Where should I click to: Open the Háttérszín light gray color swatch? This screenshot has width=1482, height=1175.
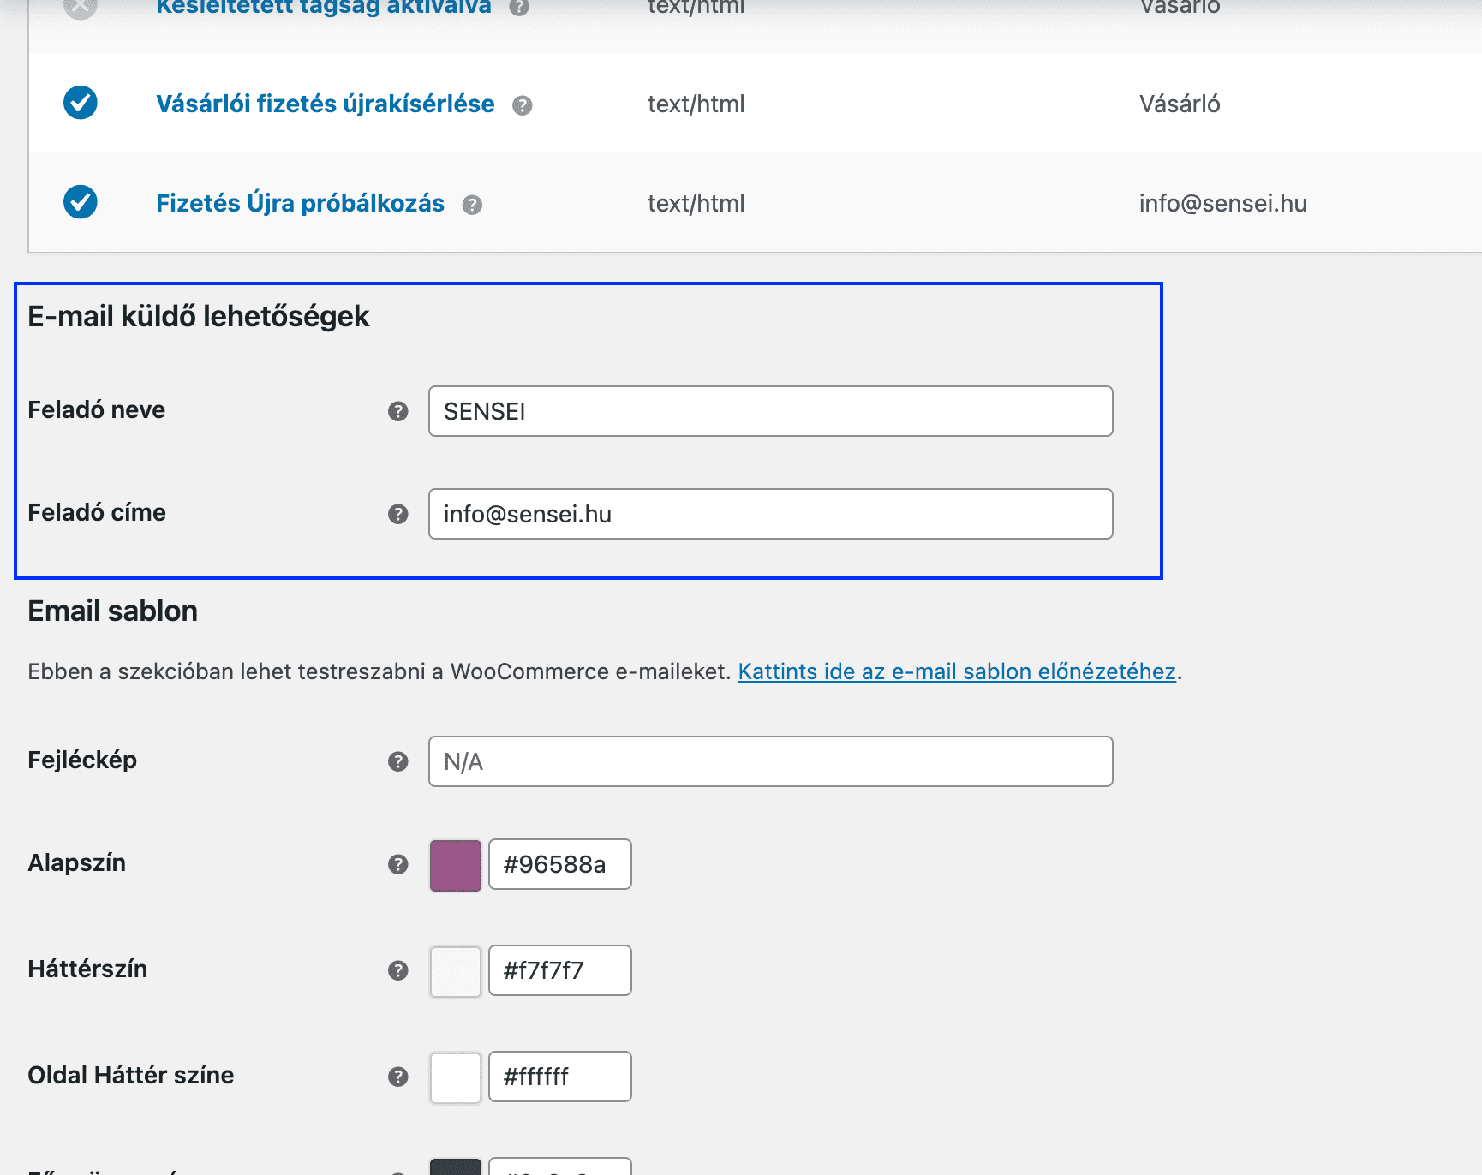point(456,971)
